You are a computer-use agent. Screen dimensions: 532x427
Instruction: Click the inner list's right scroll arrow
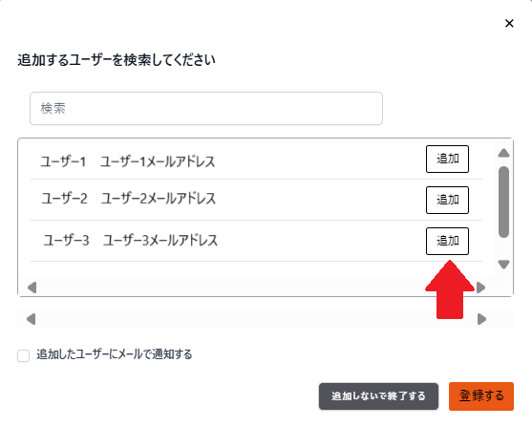point(480,288)
